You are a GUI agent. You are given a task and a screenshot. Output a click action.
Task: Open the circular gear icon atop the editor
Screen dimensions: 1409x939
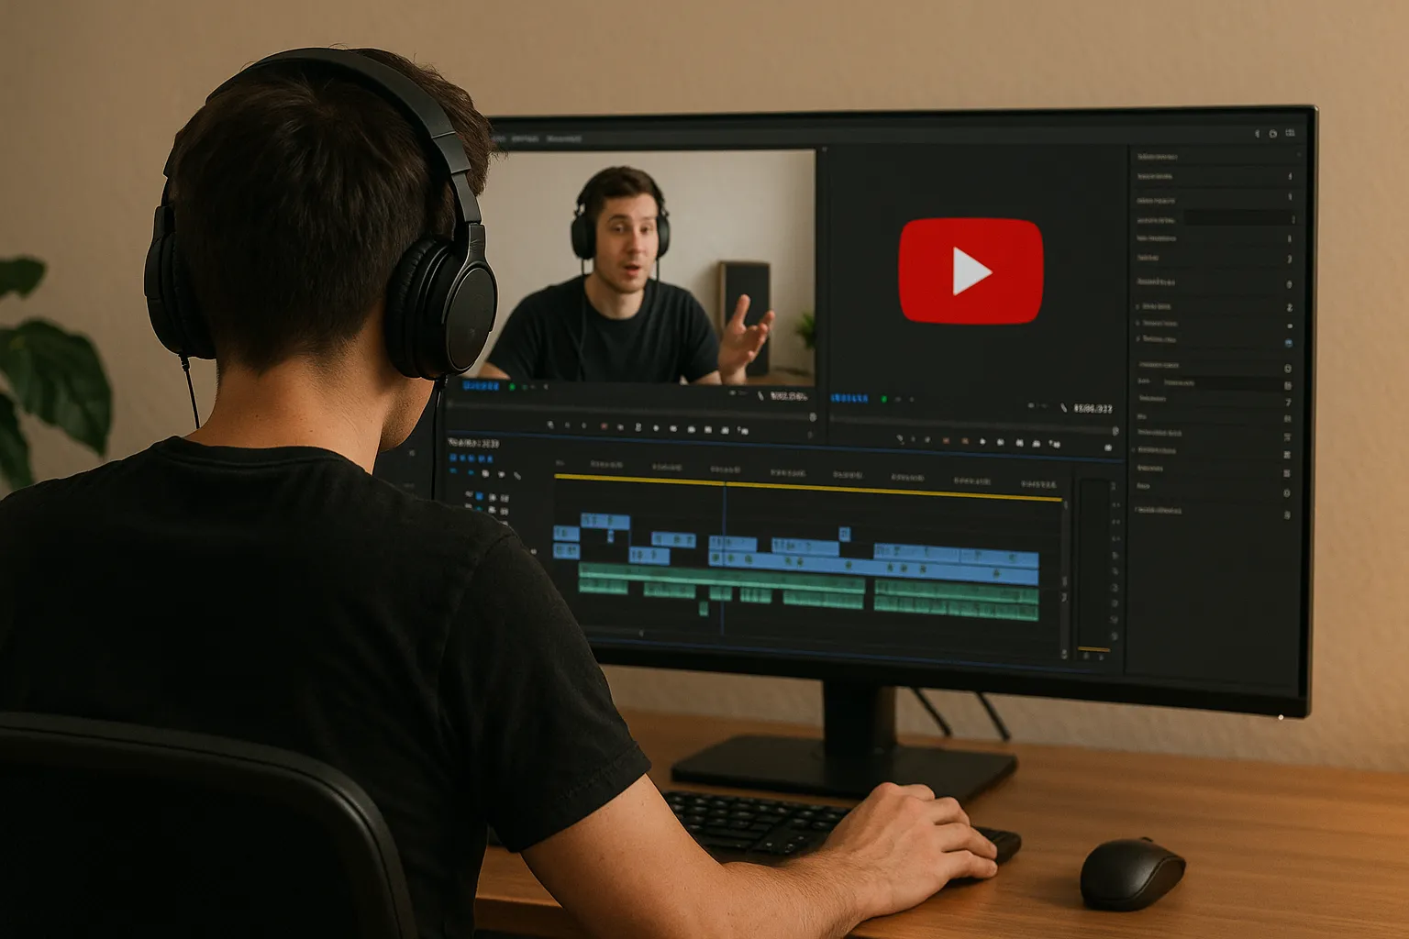[x=1272, y=134]
